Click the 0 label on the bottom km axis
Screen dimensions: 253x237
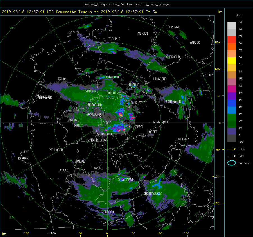tap(107, 233)
